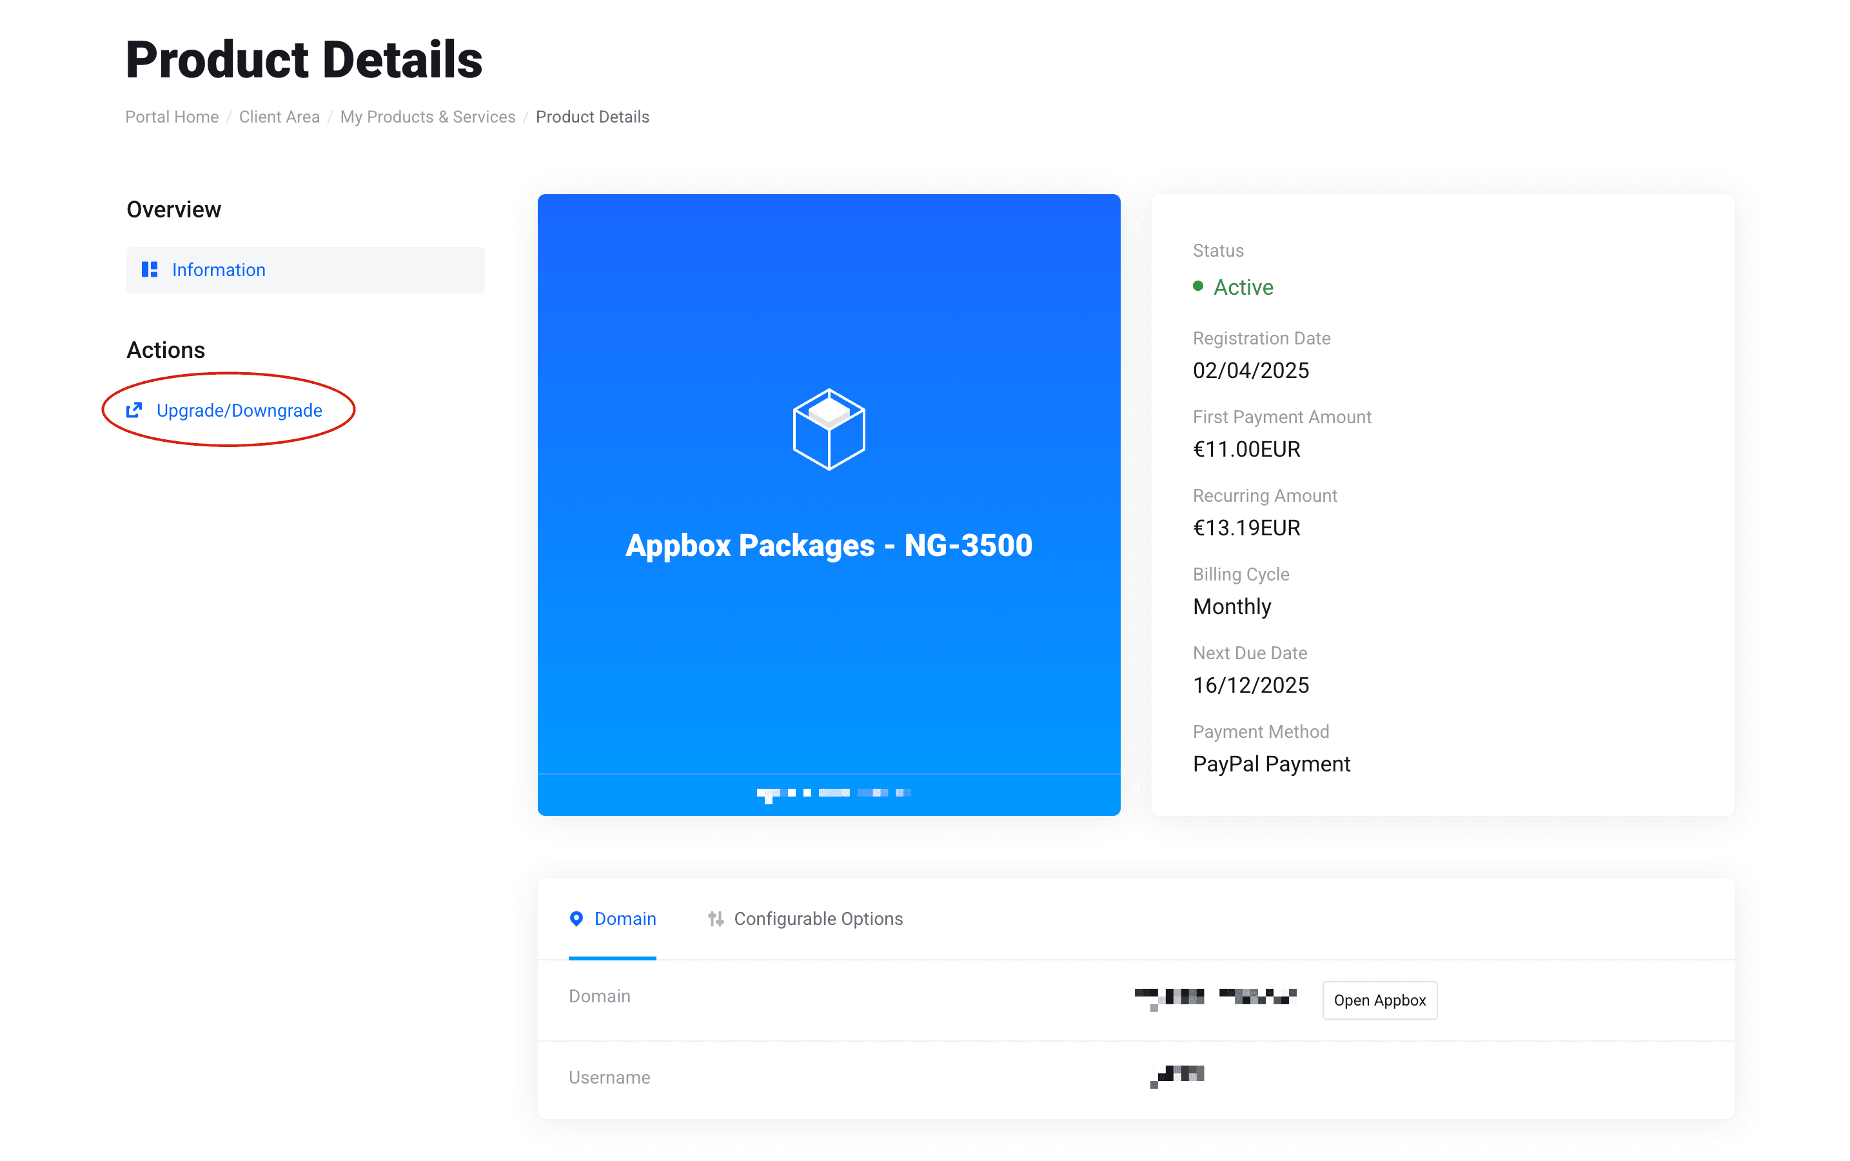Switch to the Configurable Options tab

805,918
